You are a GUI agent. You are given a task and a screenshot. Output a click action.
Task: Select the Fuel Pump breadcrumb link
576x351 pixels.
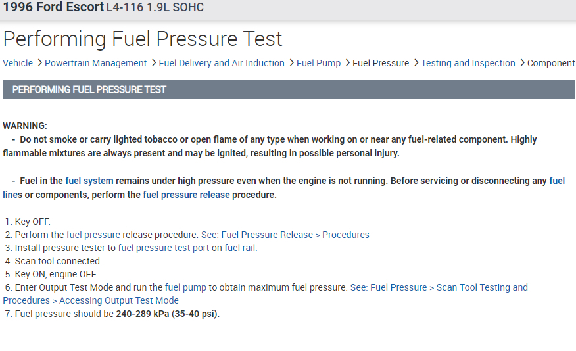(318, 63)
